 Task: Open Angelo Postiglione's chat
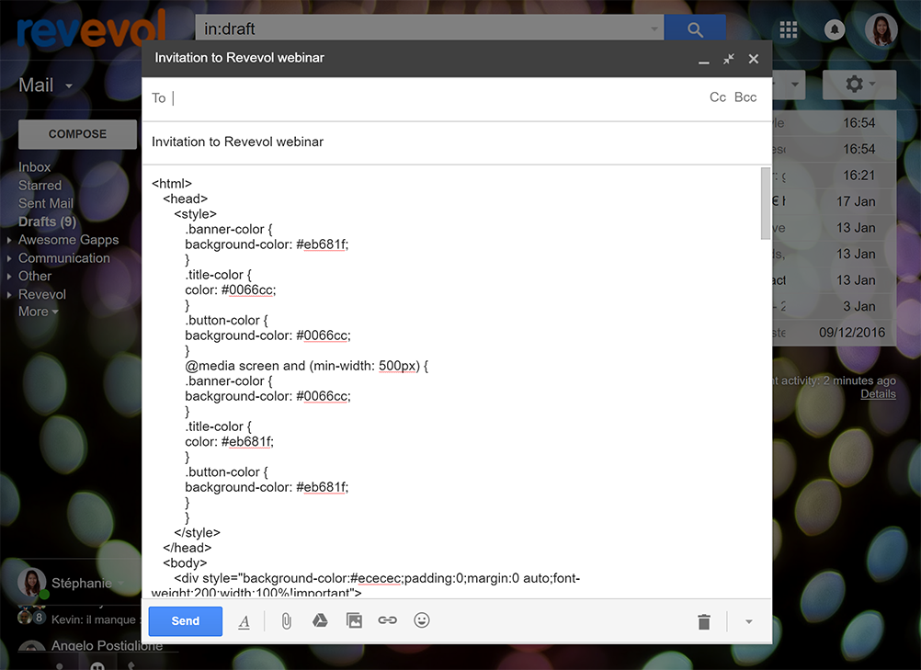pos(91,645)
